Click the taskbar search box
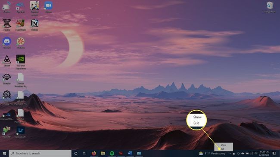Screen dimensions: 280x157 [x=40, y=153]
